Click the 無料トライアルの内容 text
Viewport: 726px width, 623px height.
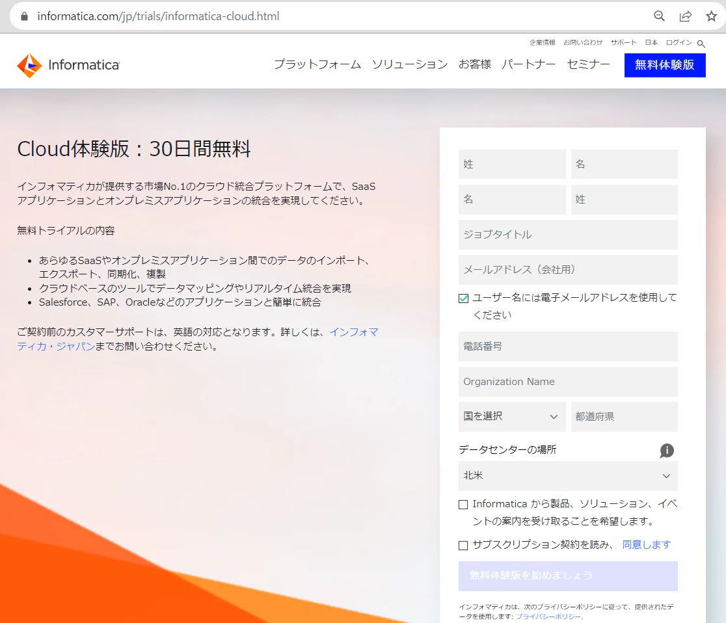[66, 230]
